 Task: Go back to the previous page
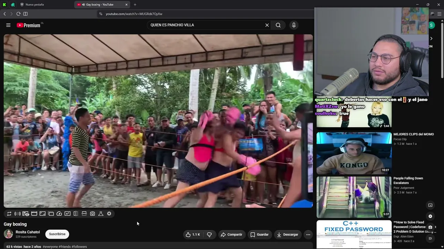5,14
